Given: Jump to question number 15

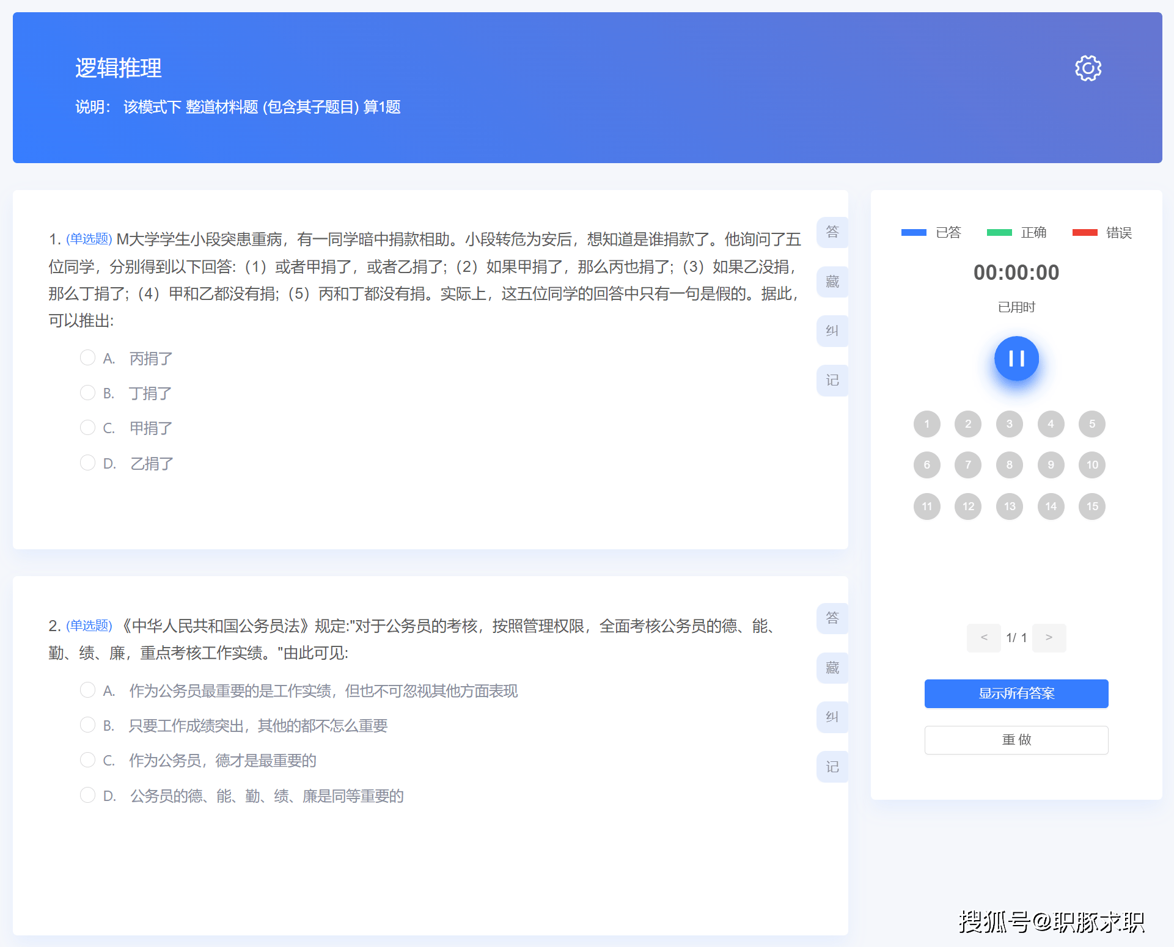Looking at the screenshot, I should click(x=1092, y=506).
